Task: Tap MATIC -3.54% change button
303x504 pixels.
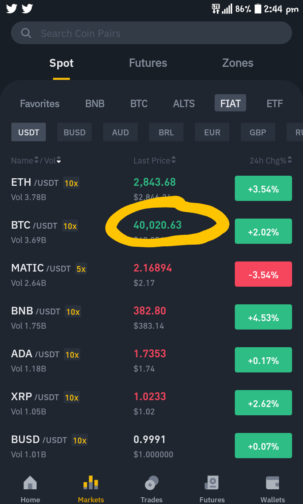Action: pos(263,274)
